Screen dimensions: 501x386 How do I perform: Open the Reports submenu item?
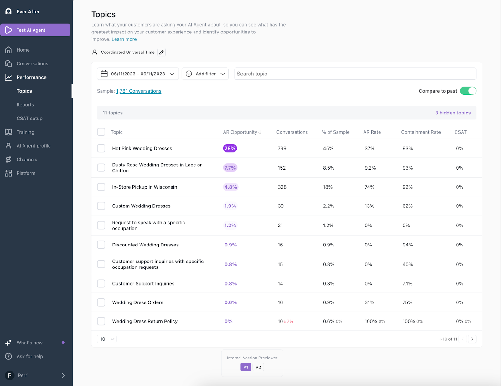[25, 105]
